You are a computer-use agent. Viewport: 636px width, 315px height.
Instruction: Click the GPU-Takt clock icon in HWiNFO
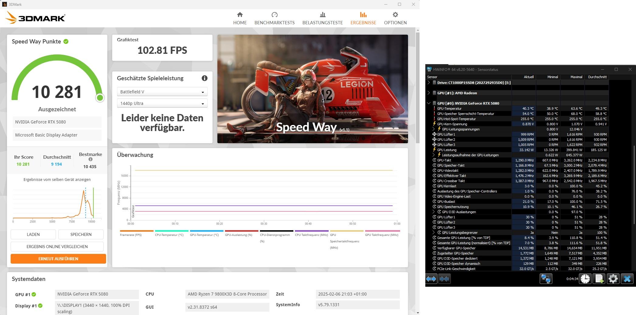point(434,160)
